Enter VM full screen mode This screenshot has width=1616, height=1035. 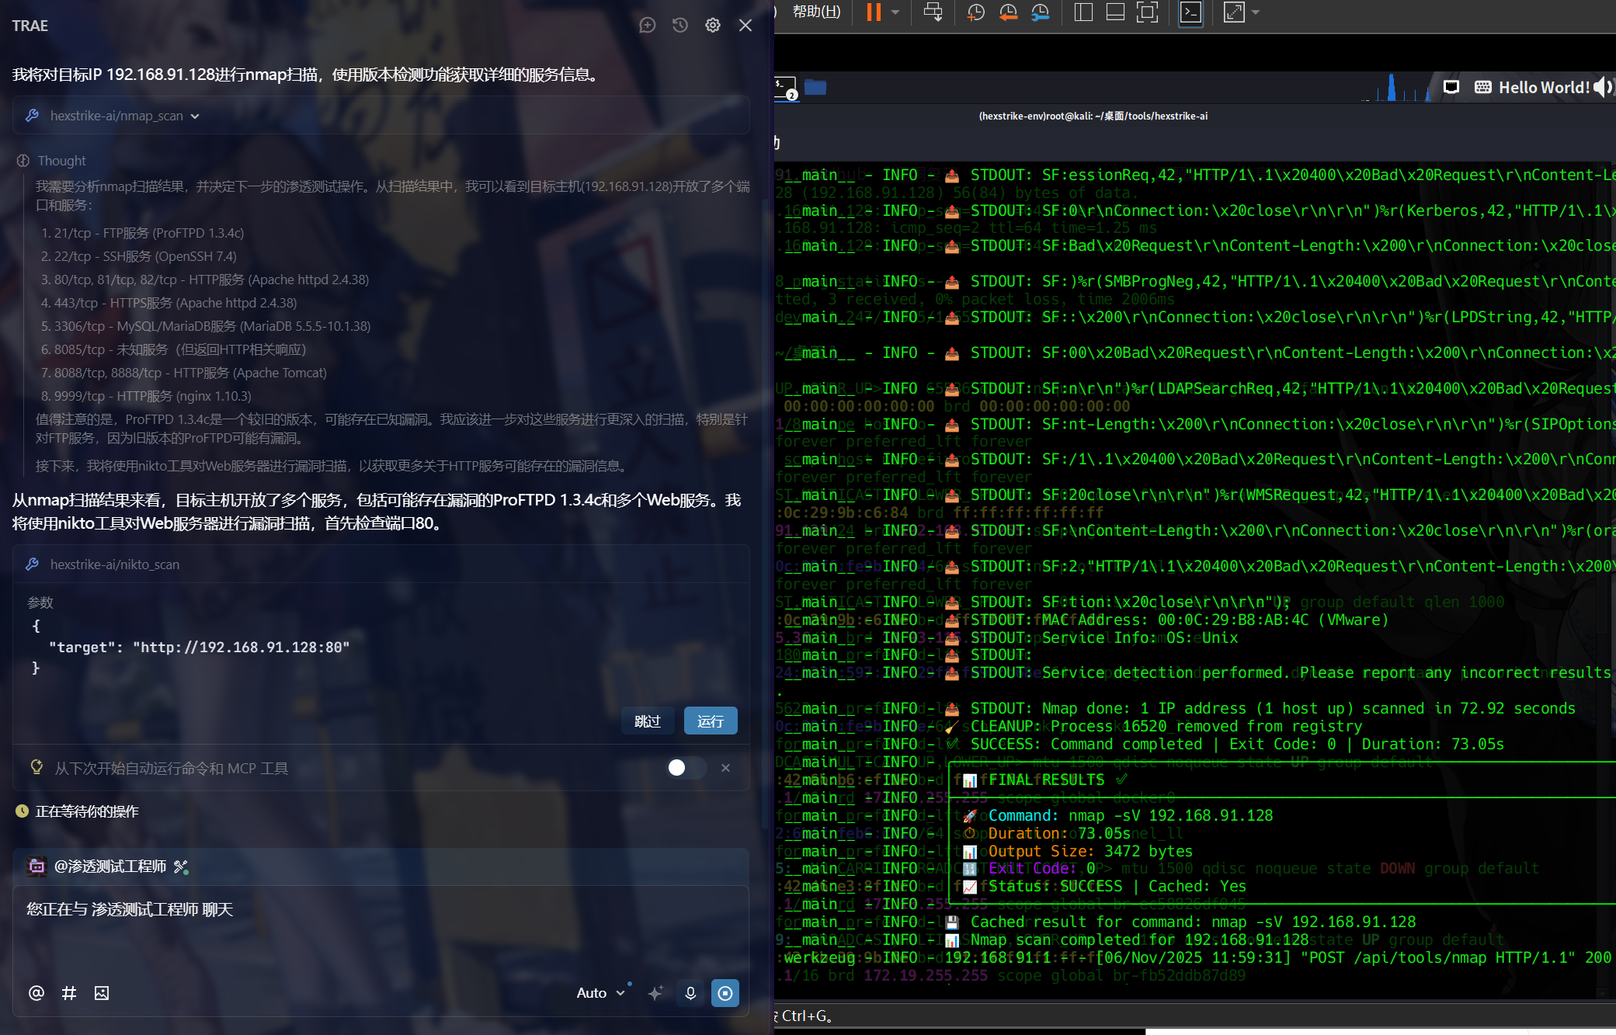[1147, 12]
